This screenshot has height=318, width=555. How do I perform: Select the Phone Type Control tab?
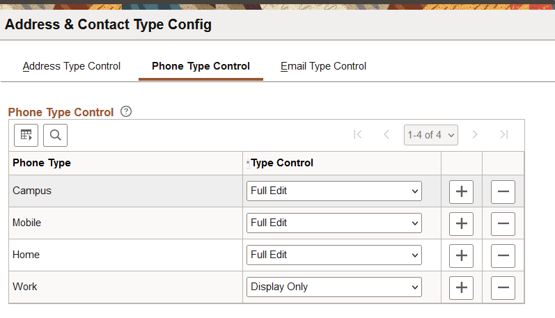(201, 66)
